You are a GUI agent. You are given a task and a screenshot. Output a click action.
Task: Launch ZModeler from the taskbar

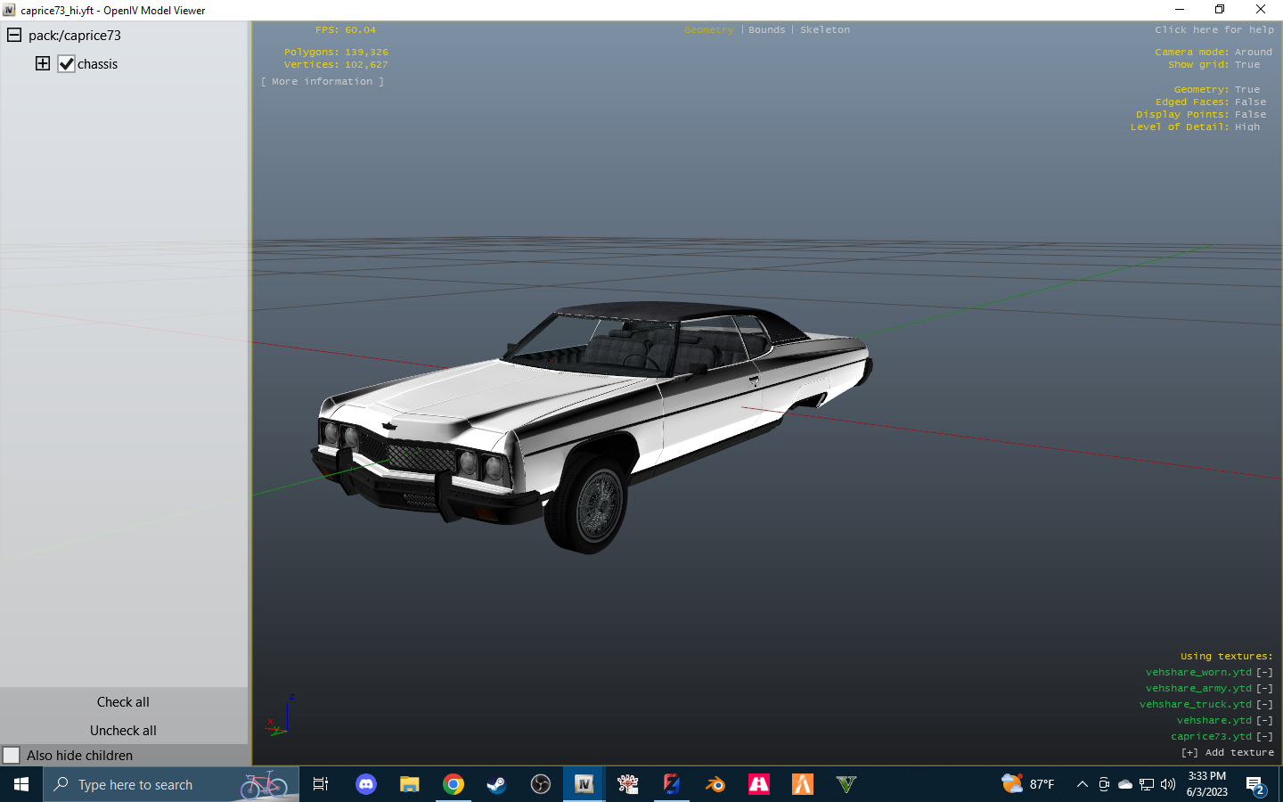click(671, 784)
